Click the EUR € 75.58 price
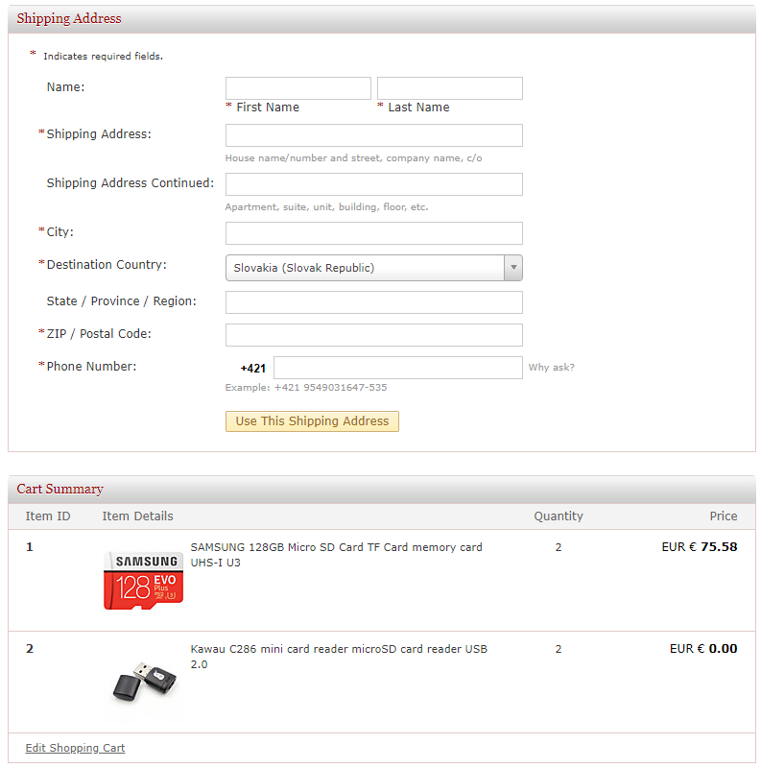761x768 pixels. click(x=699, y=547)
